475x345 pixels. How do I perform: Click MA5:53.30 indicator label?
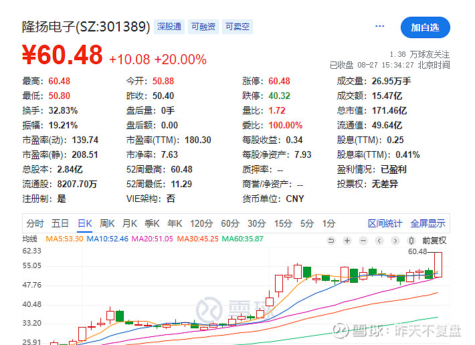pyautogui.click(x=64, y=239)
